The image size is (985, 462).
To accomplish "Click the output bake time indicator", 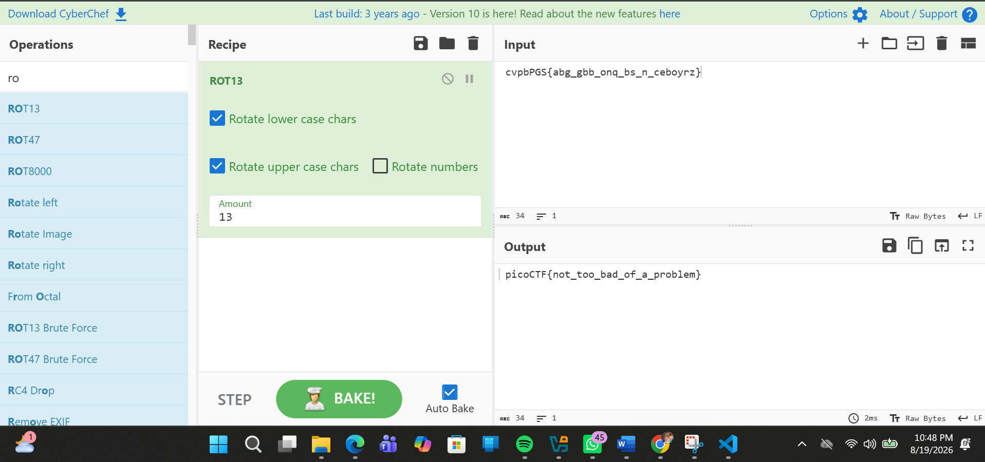I will pos(863,418).
